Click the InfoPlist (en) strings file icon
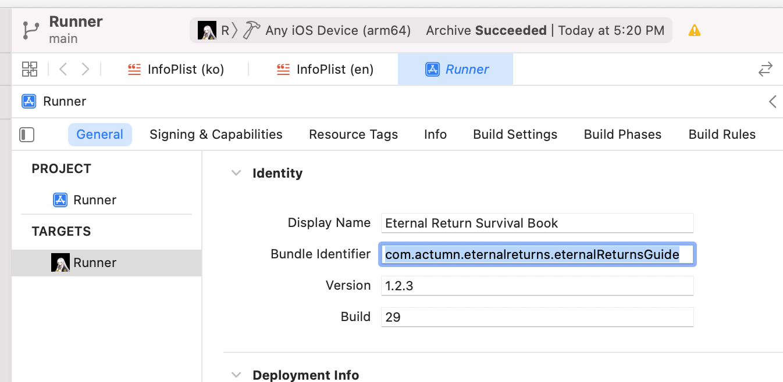 pyautogui.click(x=283, y=70)
